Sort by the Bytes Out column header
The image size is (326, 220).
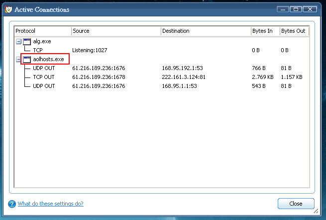(295, 31)
